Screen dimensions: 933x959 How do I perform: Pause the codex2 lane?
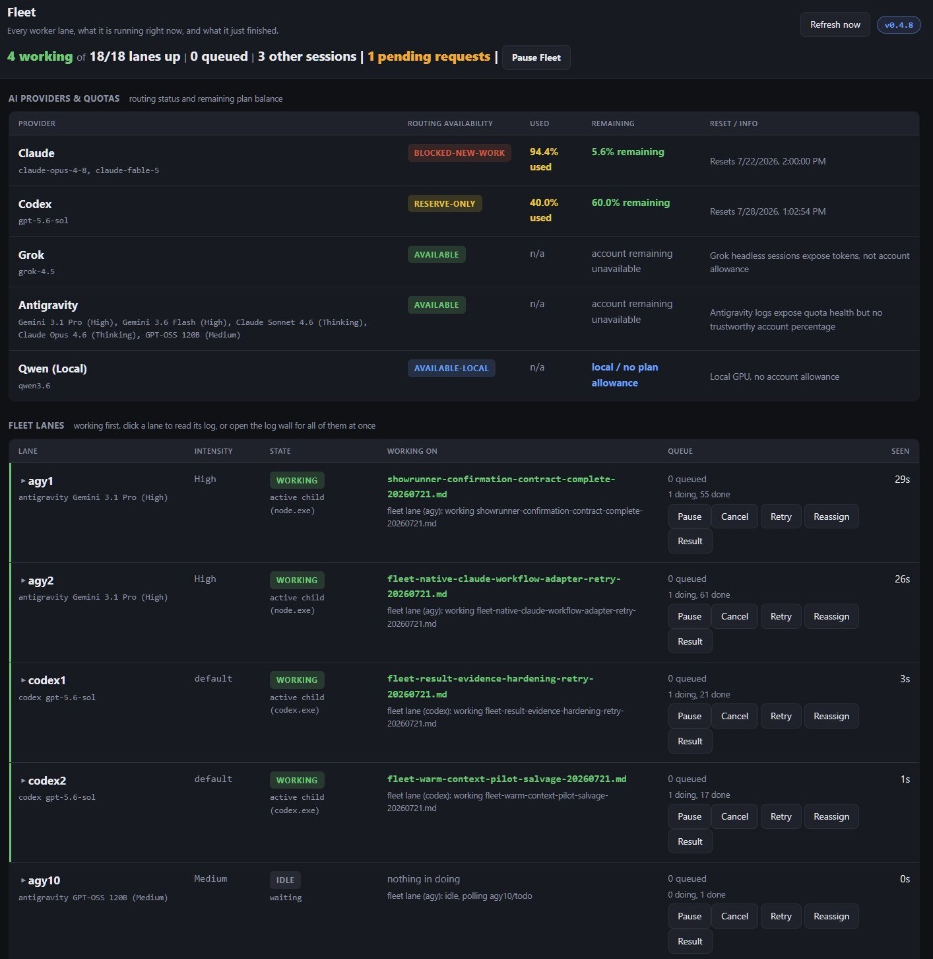pos(690,816)
